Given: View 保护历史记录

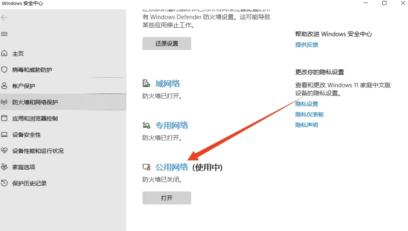Looking at the screenshot, I should (29, 183).
